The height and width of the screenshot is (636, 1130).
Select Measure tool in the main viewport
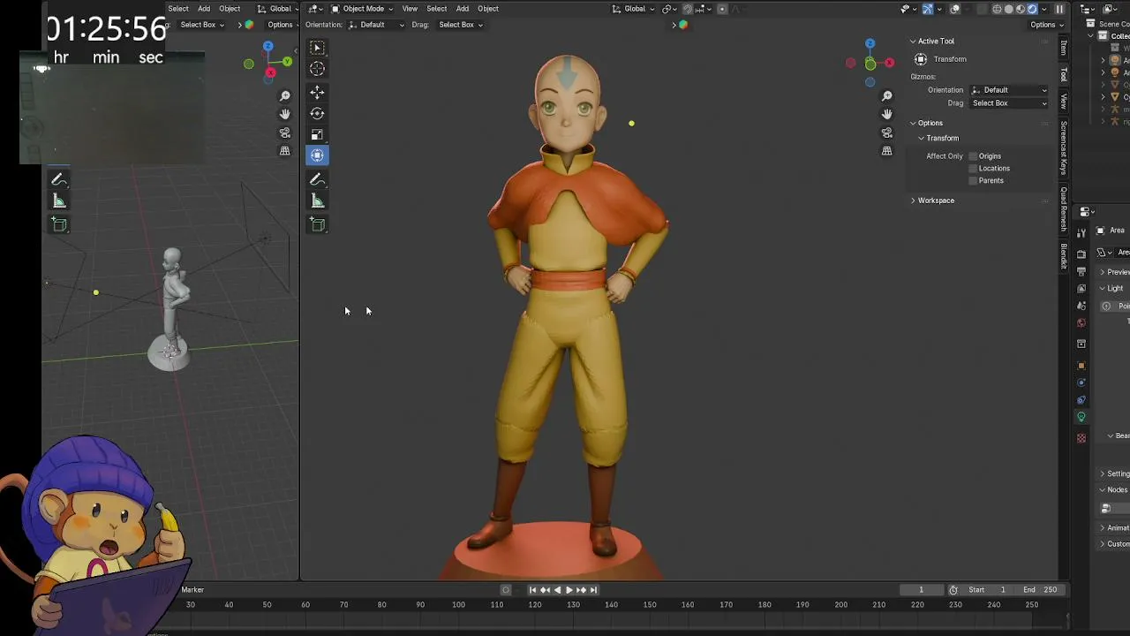click(x=317, y=201)
